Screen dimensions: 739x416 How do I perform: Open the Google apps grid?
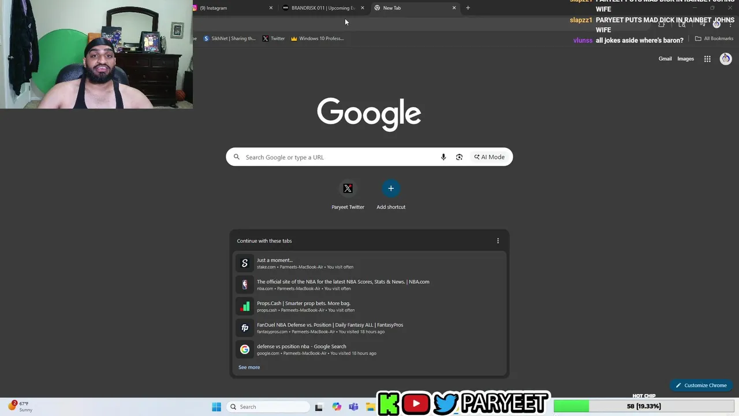(x=707, y=59)
